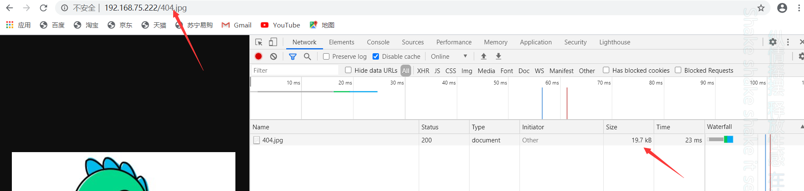Filter requests by Other type
This screenshot has height=191, width=804.
coord(587,71)
